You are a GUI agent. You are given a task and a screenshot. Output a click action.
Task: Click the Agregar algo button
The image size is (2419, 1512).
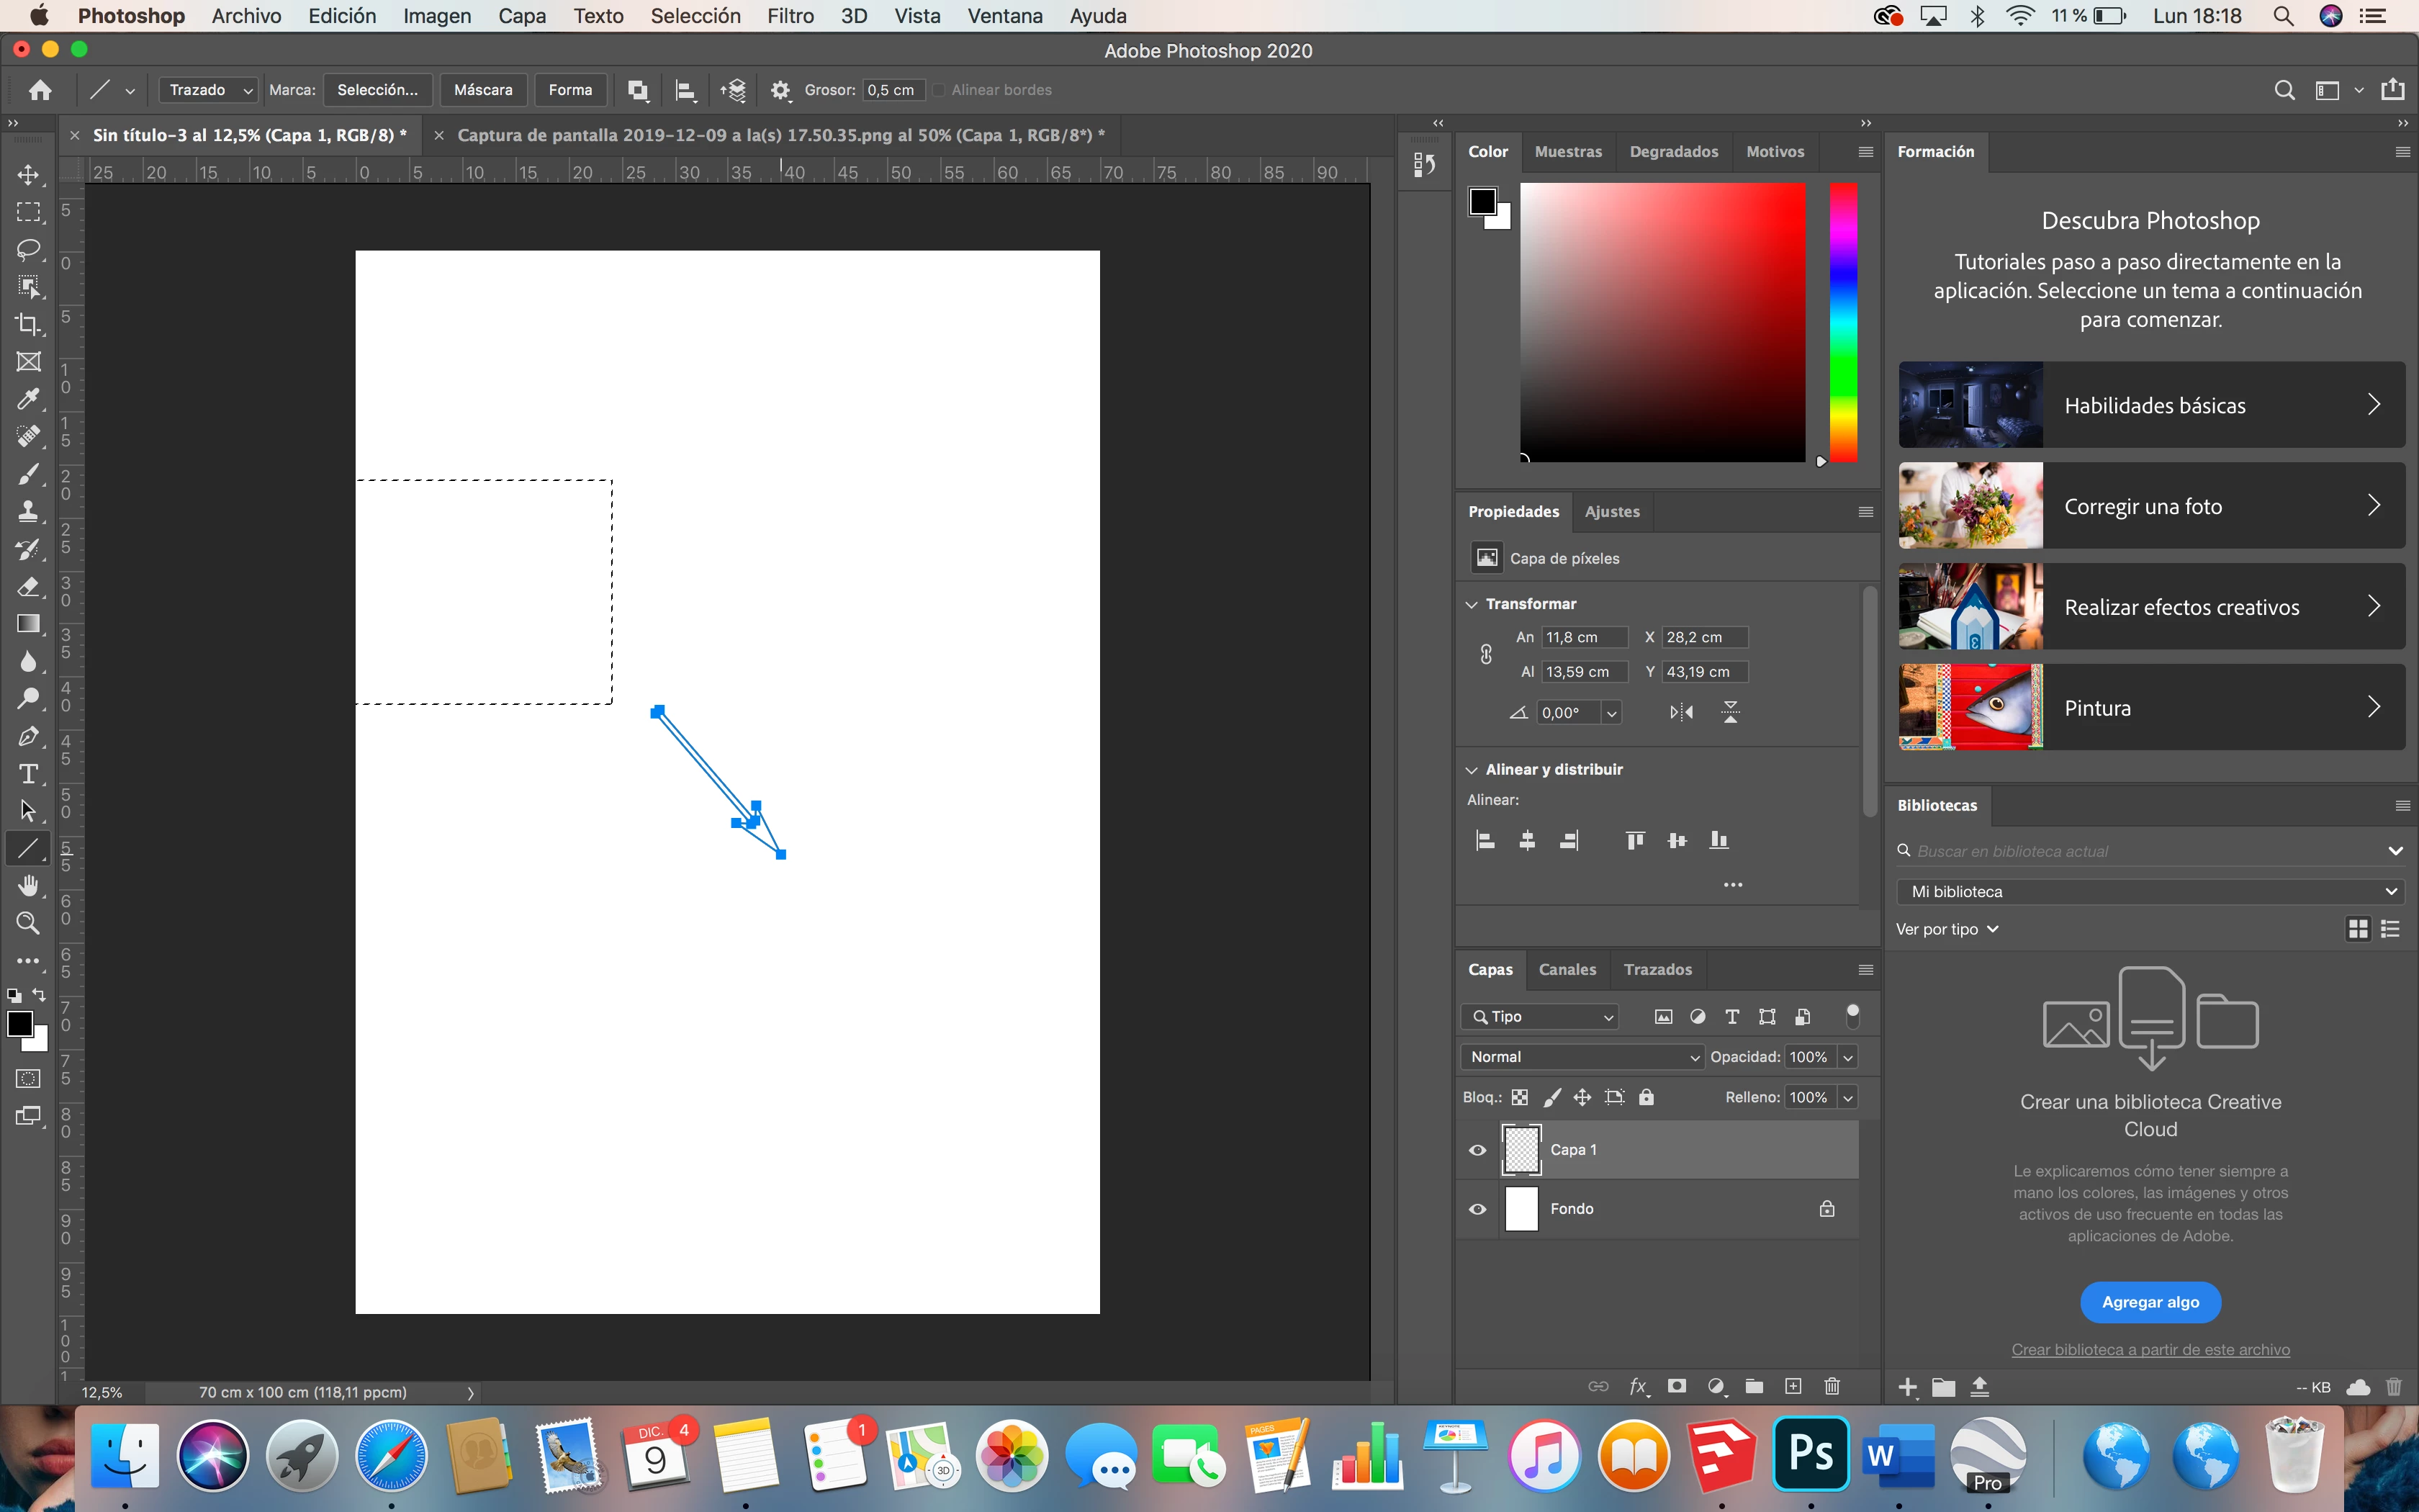pos(2150,1302)
